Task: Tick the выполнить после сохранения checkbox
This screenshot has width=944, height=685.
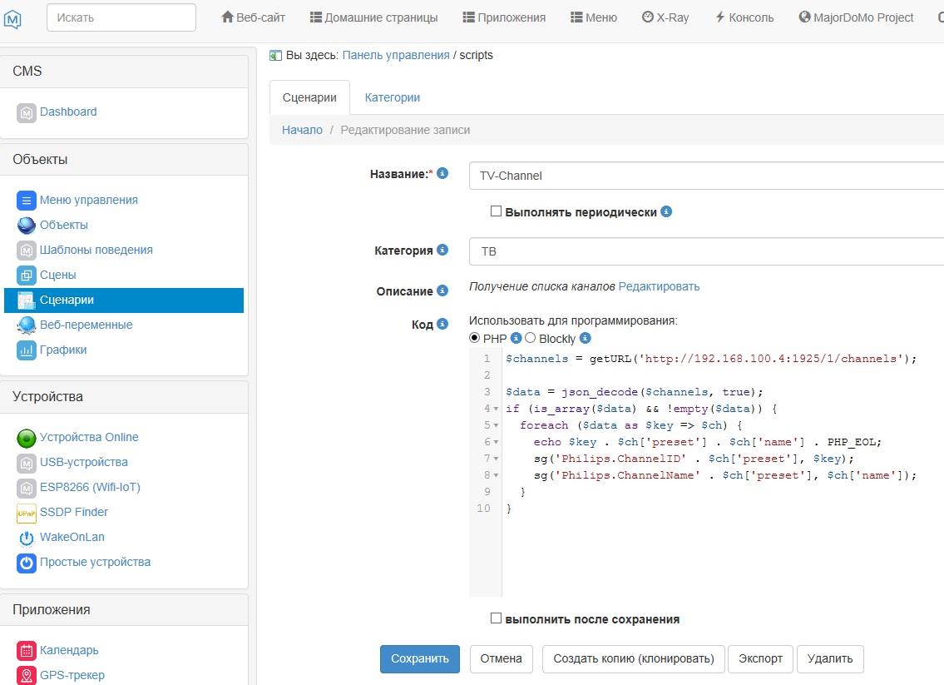Action: pyautogui.click(x=497, y=618)
